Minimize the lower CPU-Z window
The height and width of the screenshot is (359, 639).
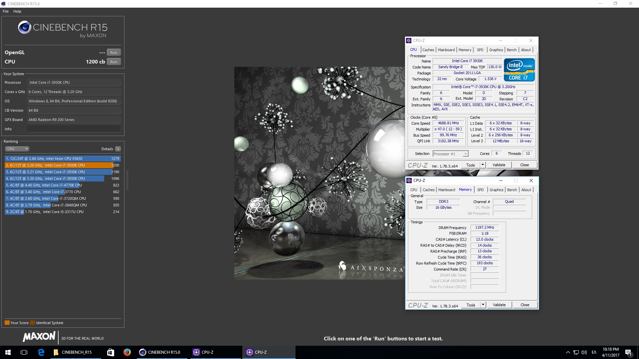click(501, 180)
